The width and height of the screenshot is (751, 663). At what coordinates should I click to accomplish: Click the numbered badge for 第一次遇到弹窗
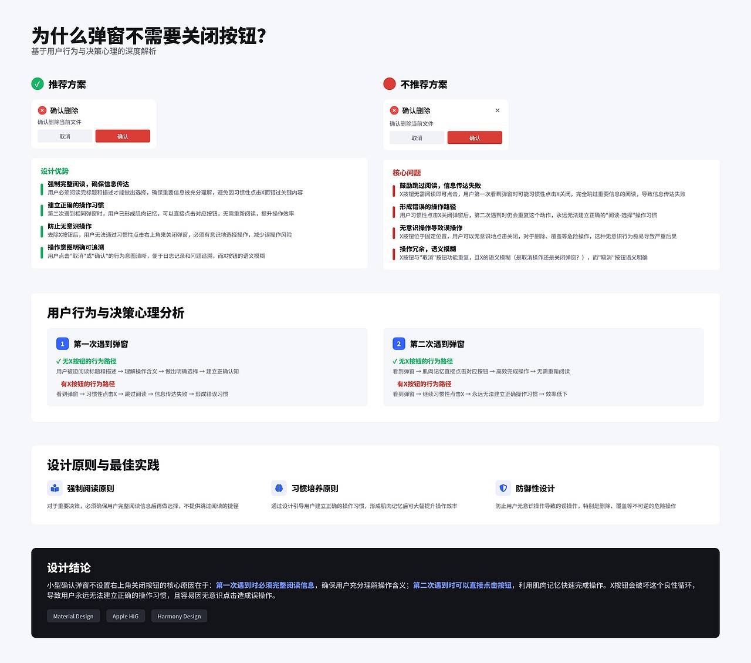(x=62, y=344)
